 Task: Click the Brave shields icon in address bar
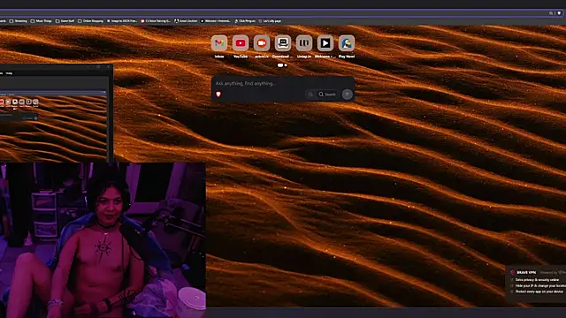(x=559, y=13)
